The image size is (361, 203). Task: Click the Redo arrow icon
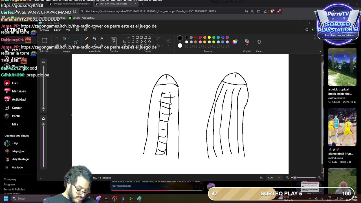pos(102,30)
